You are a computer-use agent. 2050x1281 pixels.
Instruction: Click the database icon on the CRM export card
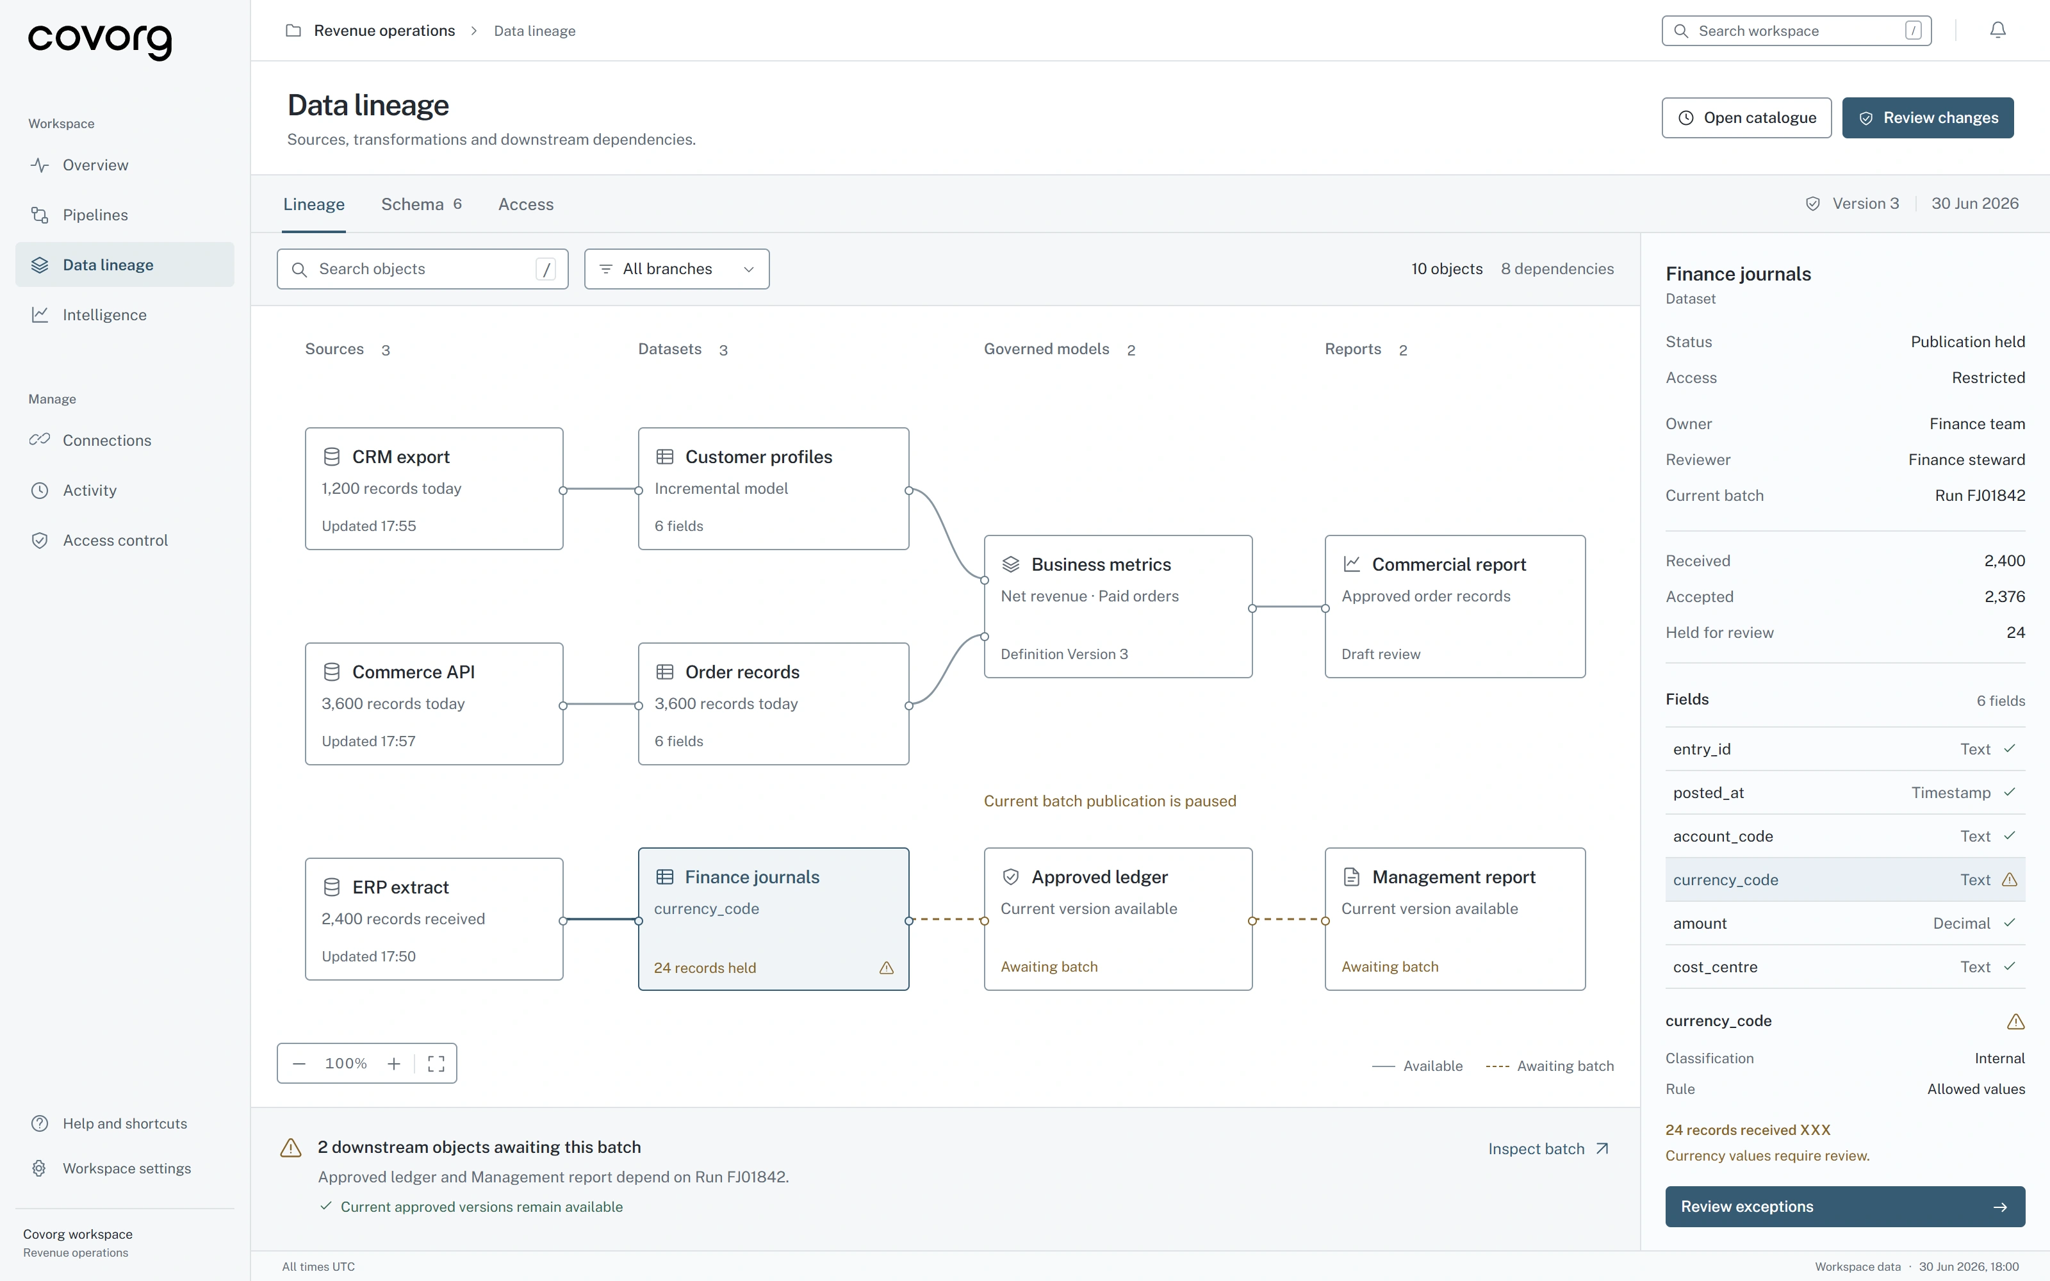tap(331, 457)
